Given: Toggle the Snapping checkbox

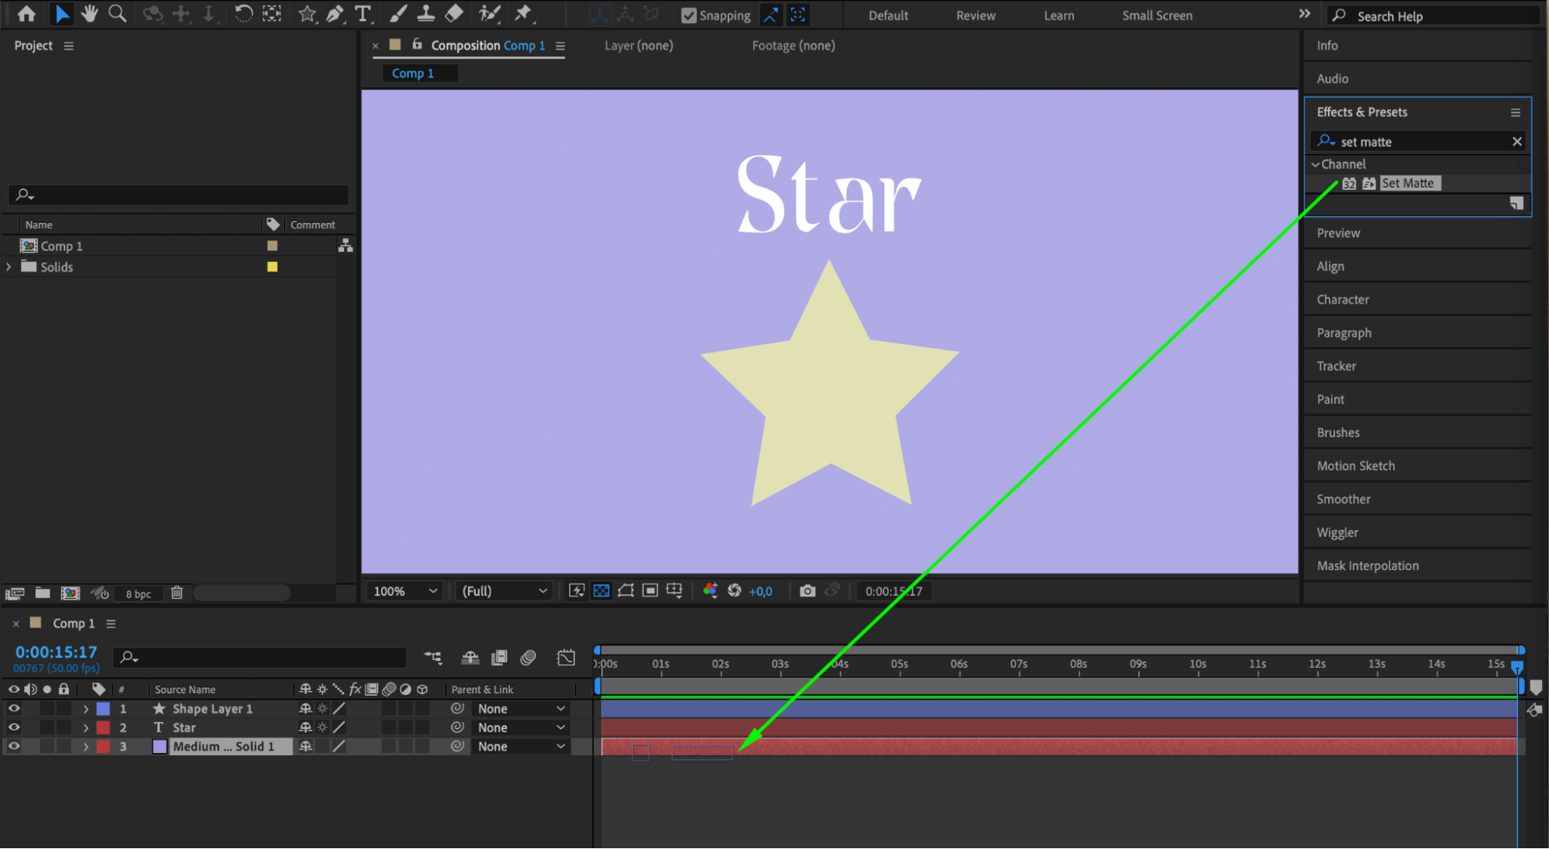Looking at the screenshot, I should [688, 15].
